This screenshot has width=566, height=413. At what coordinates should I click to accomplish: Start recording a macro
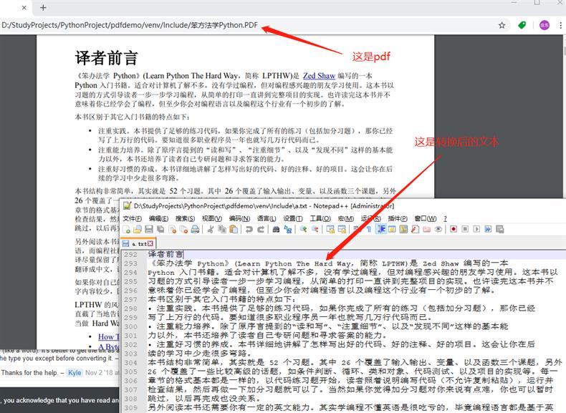pos(454,229)
